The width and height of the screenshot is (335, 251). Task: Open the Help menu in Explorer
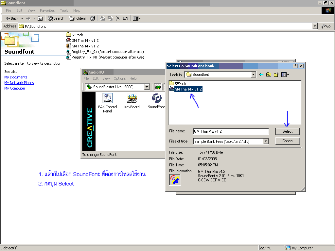point(77,10)
